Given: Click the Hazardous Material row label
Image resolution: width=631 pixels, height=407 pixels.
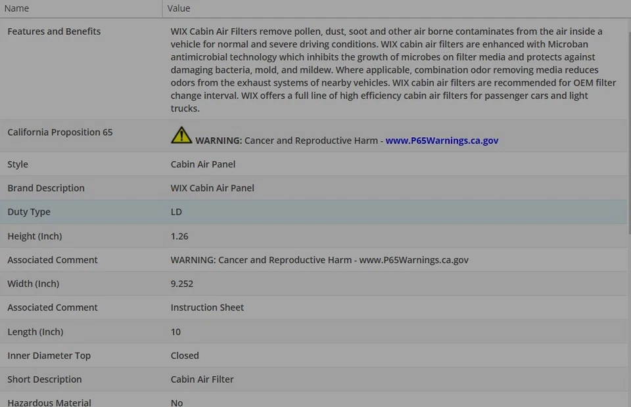Looking at the screenshot, I should click(x=49, y=402).
